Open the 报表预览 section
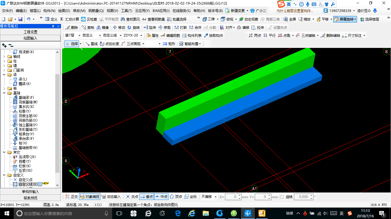The image size is (391, 219). [30, 198]
